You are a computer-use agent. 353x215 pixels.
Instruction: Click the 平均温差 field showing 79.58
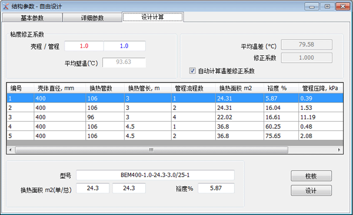(307, 45)
